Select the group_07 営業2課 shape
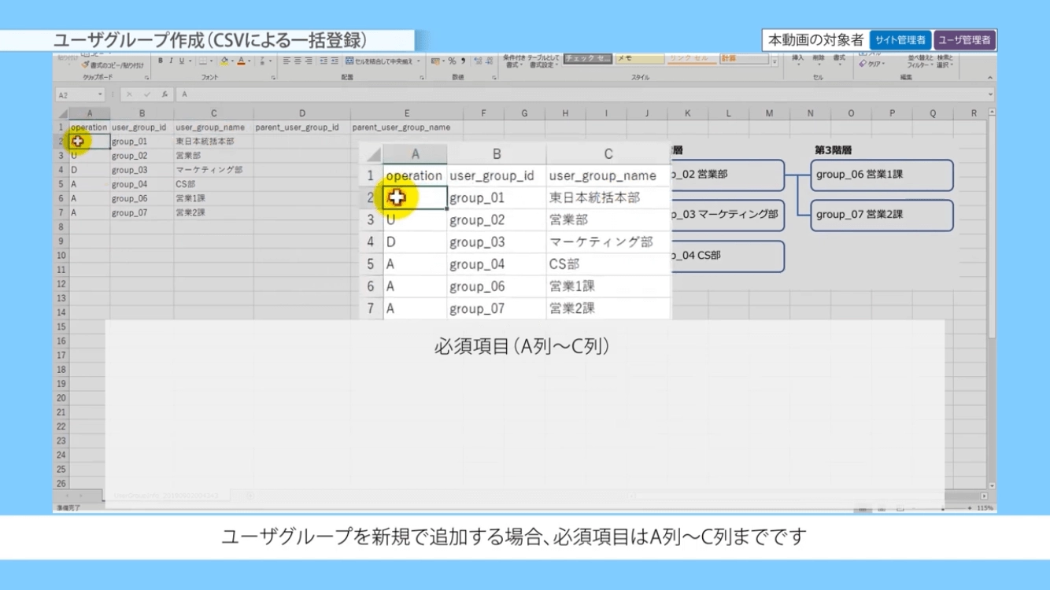The height and width of the screenshot is (590, 1050). (882, 215)
